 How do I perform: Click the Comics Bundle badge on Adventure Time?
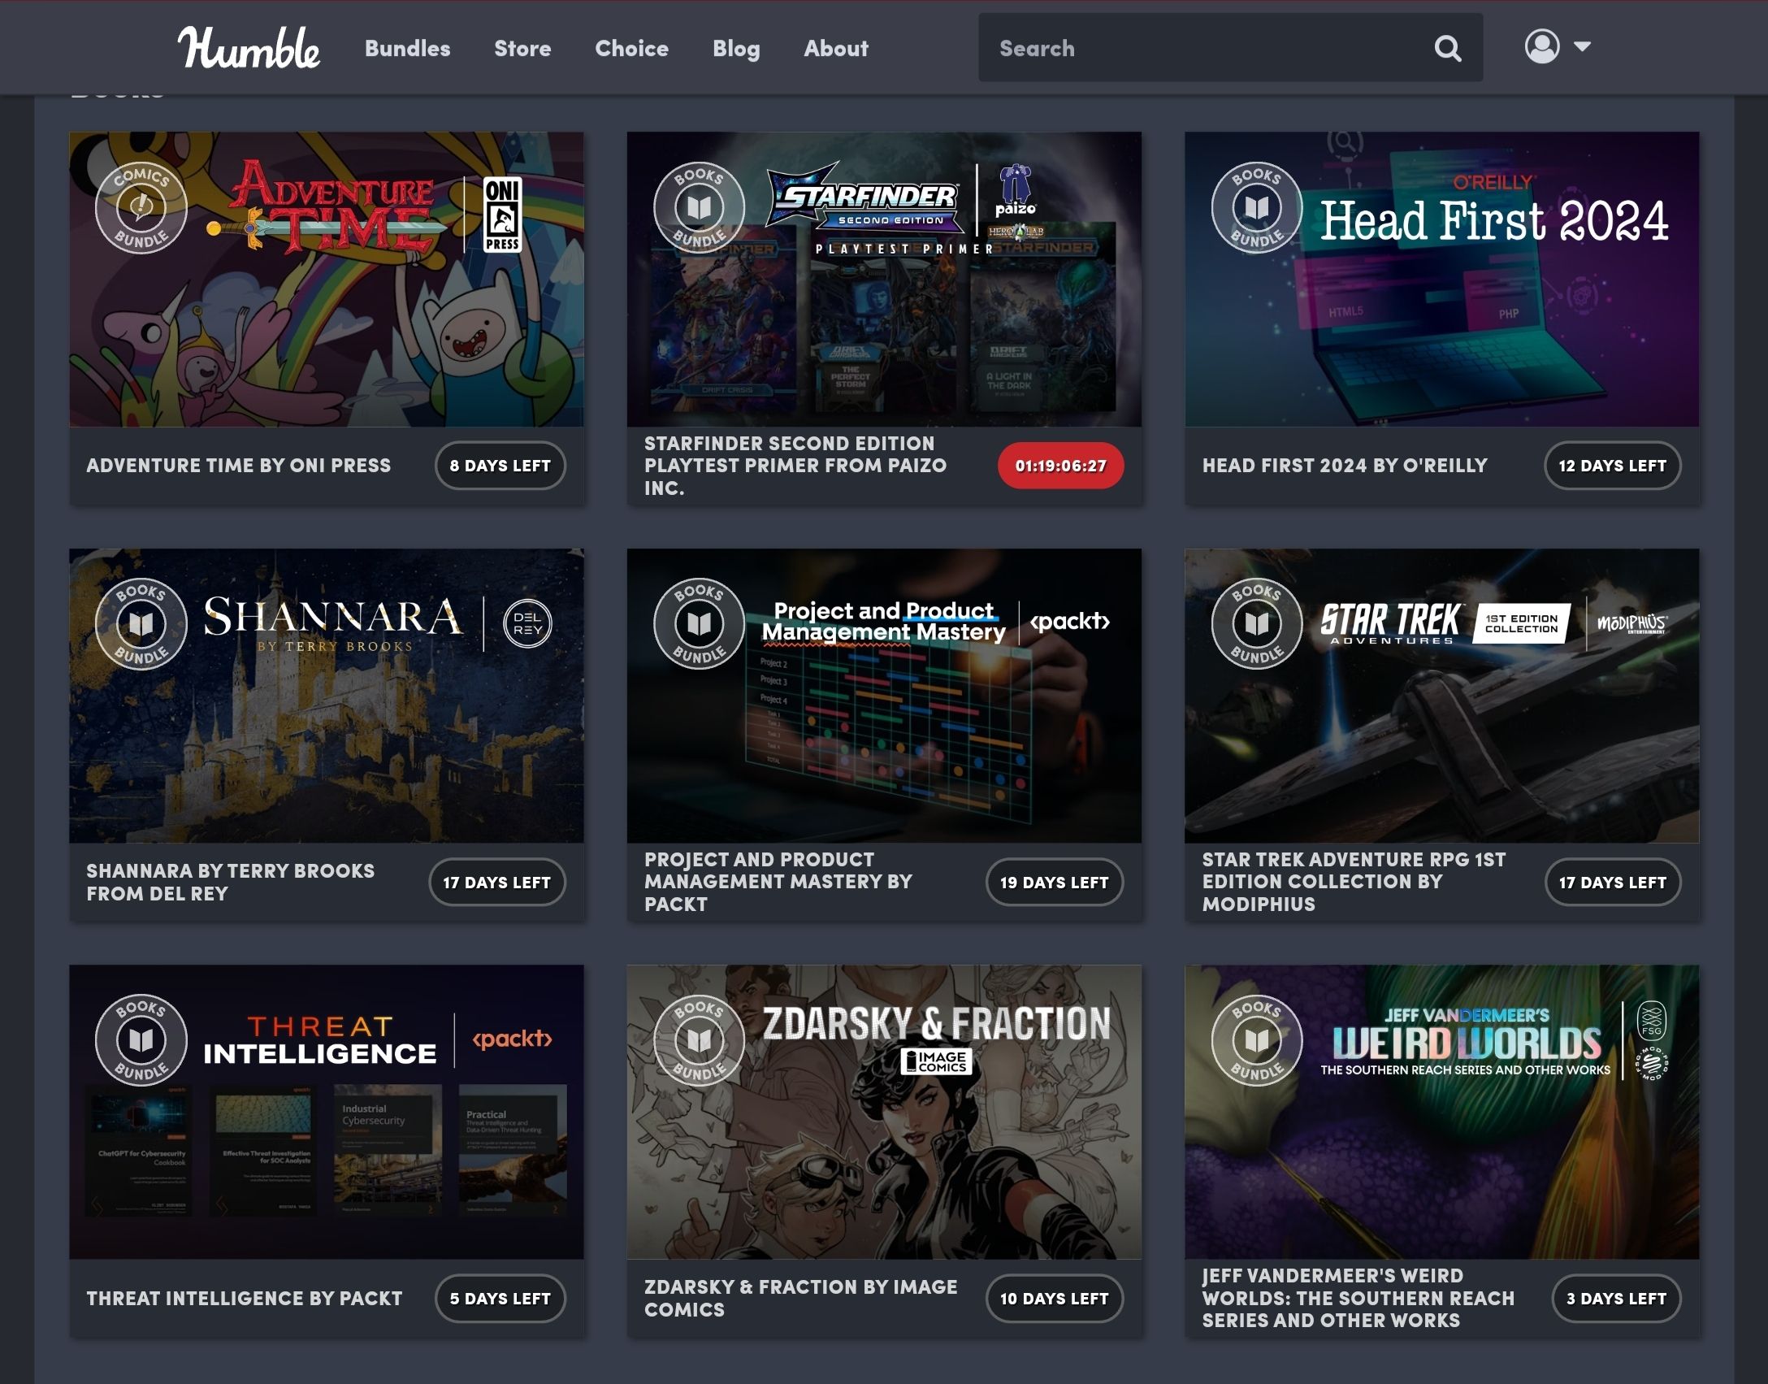141,208
